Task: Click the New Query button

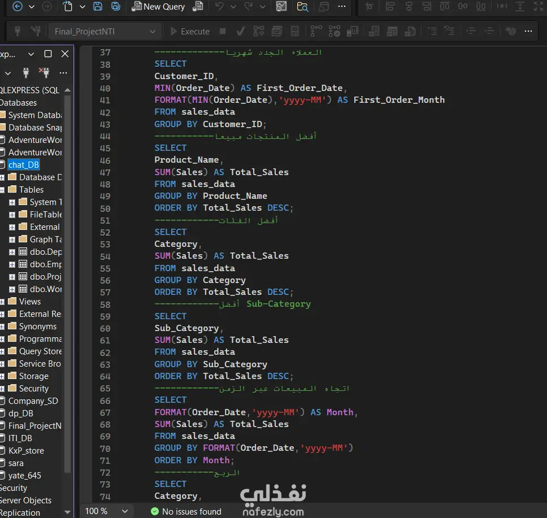Action: (x=158, y=7)
